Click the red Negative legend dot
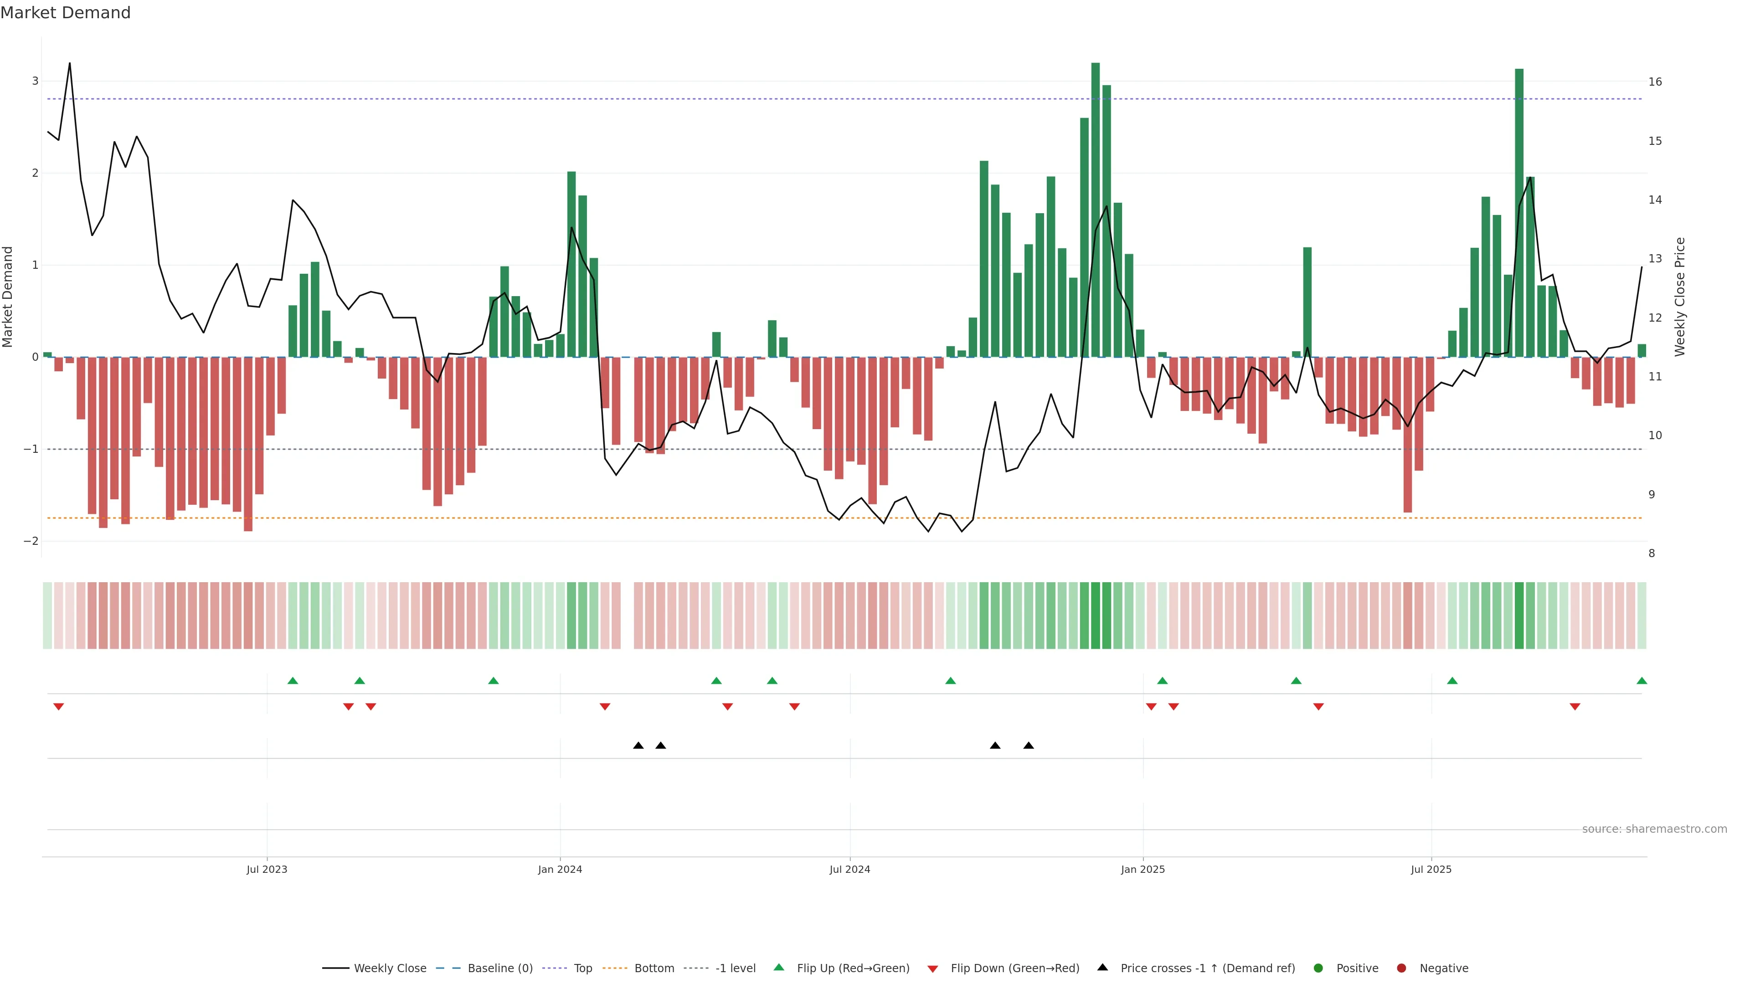The image size is (1750, 984). tap(1401, 968)
